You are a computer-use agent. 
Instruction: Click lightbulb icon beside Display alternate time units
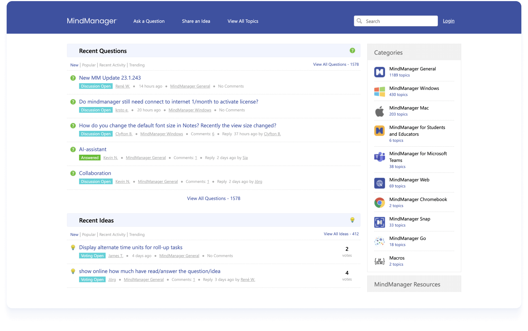click(73, 247)
